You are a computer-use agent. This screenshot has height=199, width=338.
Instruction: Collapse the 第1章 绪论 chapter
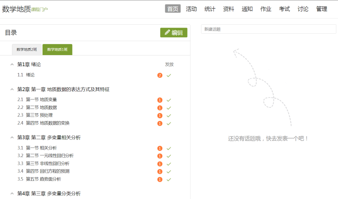(12, 65)
